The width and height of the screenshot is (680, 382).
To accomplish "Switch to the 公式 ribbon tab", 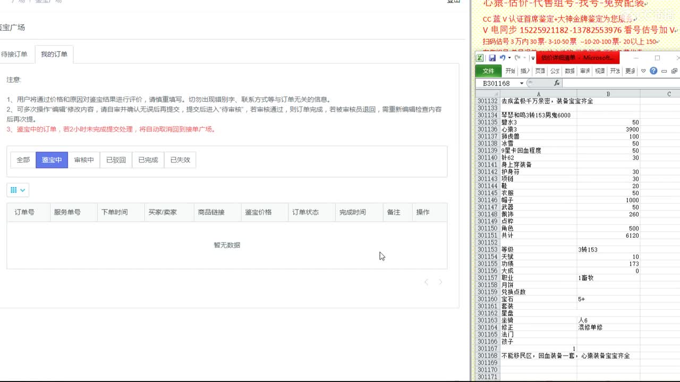I will [x=555, y=71].
